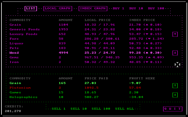Switch to the LIST tab
This screenshot has width=188, height=117.
31,8
